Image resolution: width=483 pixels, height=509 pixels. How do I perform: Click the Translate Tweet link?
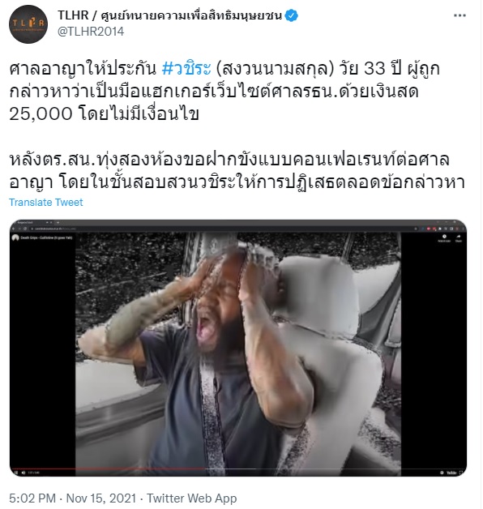45,203
